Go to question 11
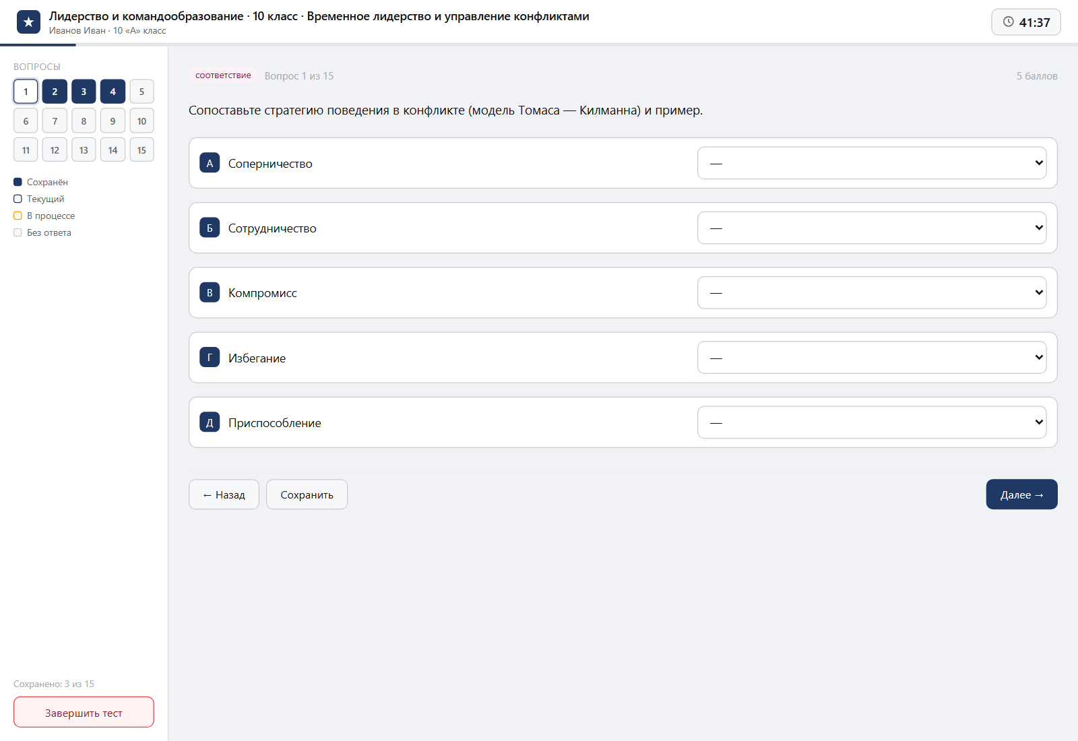 coord(26,150)
